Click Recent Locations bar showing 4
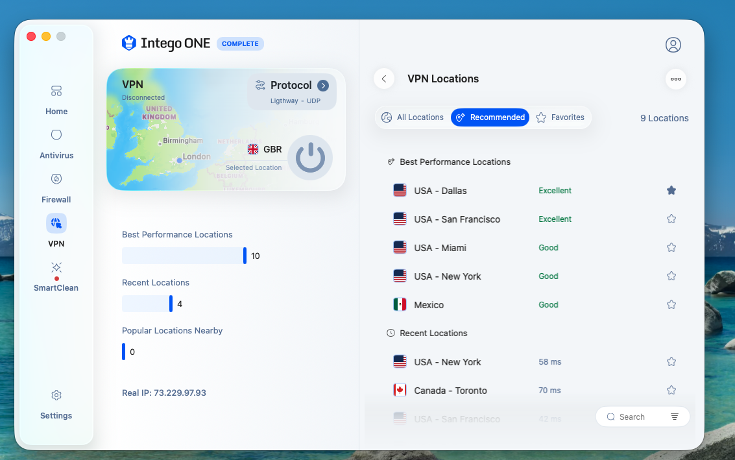The width and height of the screenshot is (735, 460). (x=147, y=304)
